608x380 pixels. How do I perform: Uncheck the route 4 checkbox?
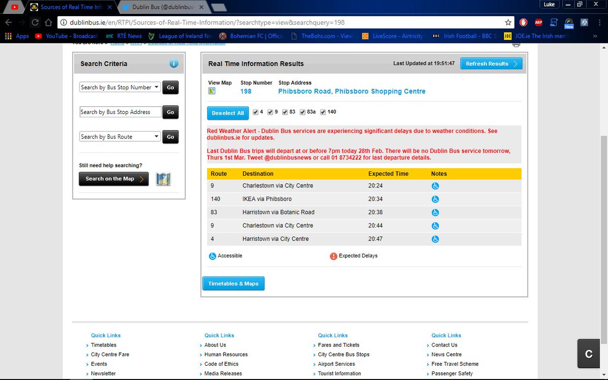tap(255, 112)
